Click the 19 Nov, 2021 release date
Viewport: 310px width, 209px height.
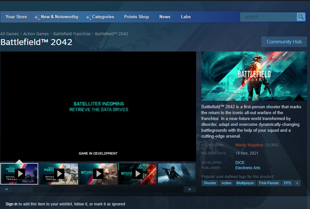[247, 153]
